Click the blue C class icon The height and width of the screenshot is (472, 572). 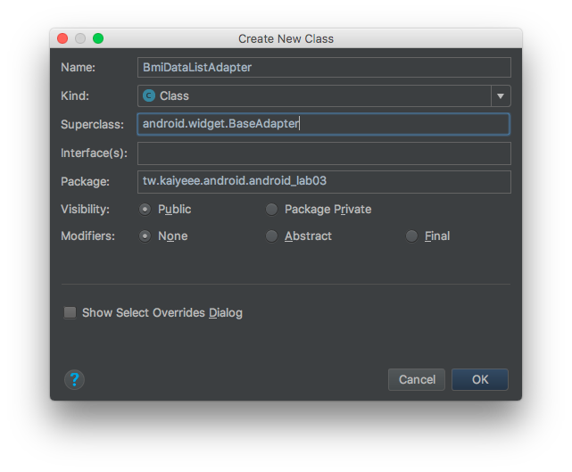click(149, 95)
